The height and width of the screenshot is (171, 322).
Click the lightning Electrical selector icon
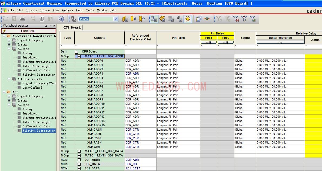(x=4, y=31)
